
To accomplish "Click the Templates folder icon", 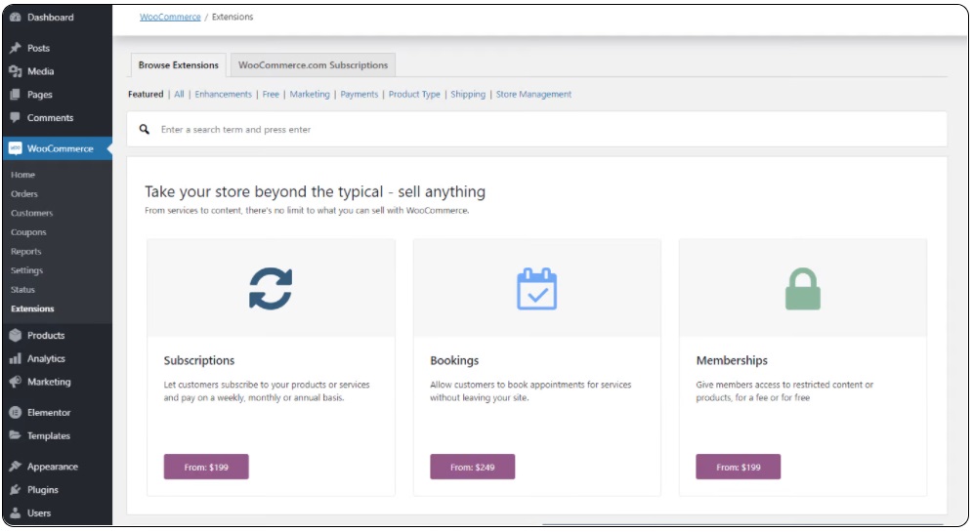I will [x=16, y=436].
